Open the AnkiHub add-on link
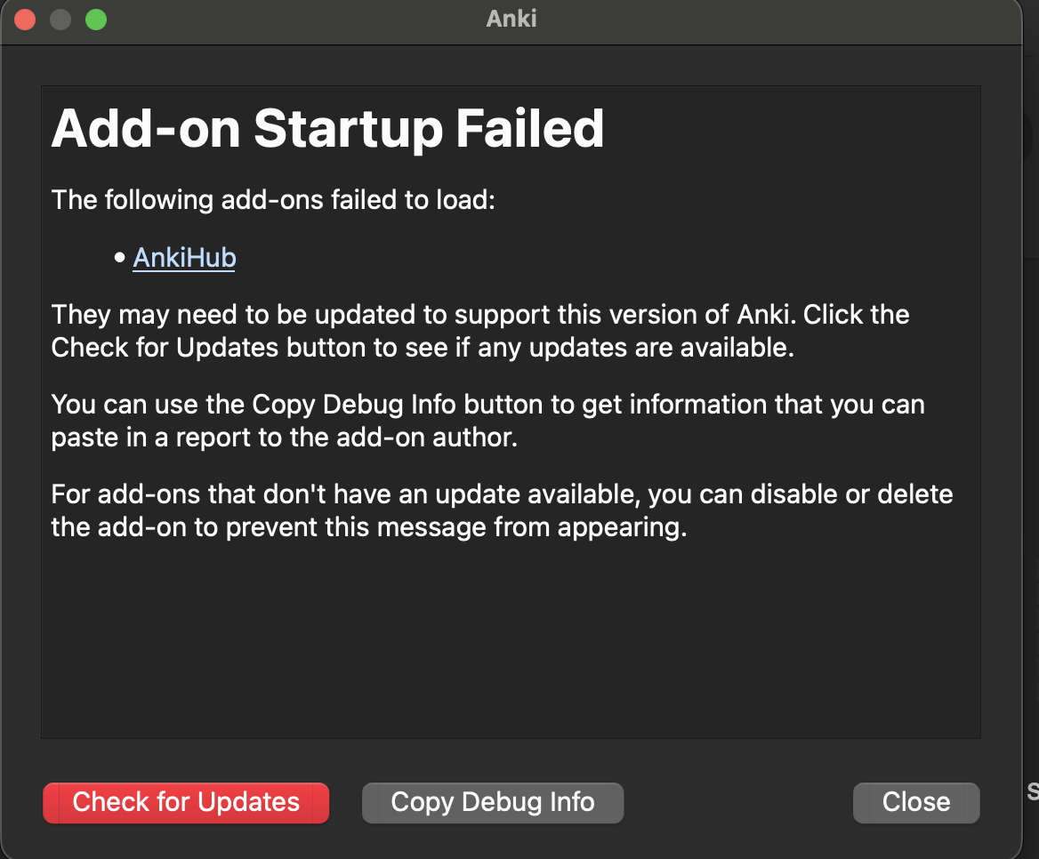Image resolution: width=1039 pixels, height=859 pixels. [184, 258]
